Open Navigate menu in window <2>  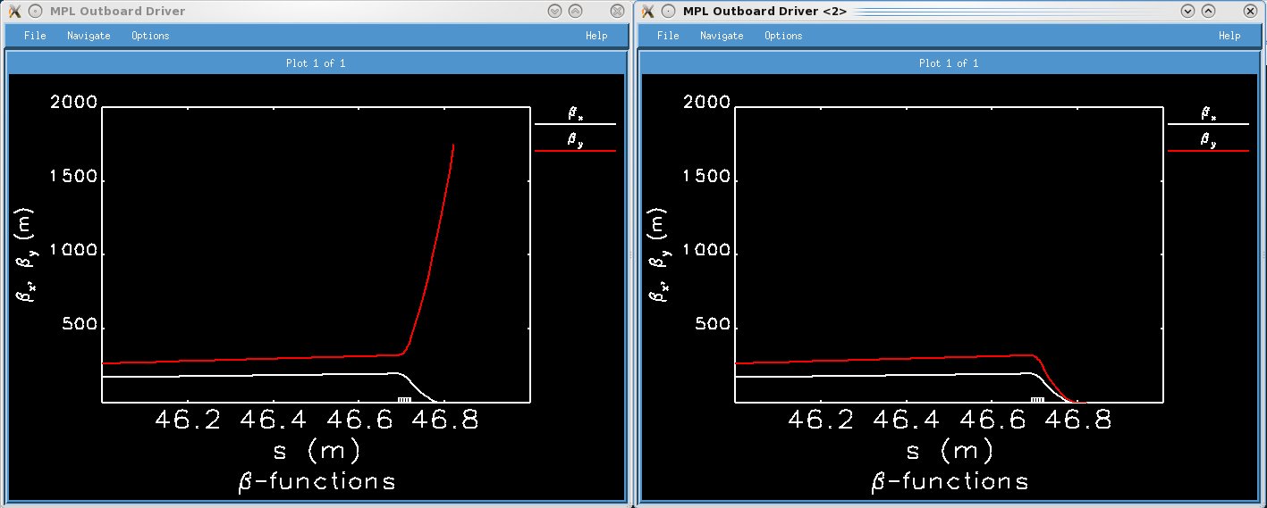coord(722,36)
